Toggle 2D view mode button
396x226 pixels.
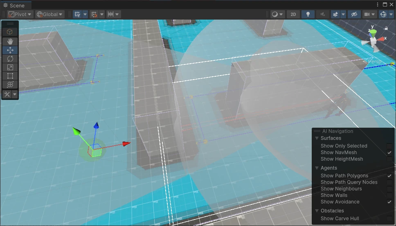click(293, 14)
